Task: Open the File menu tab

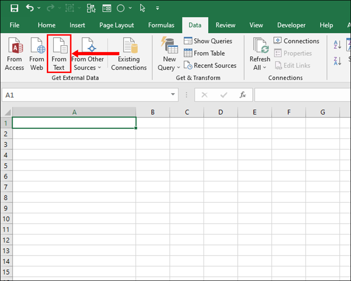Action: pyautogui.click(x=15, y=25)
